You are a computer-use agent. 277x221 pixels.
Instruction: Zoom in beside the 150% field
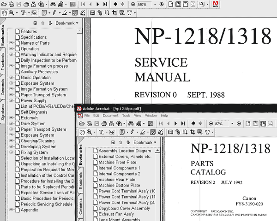161,4
